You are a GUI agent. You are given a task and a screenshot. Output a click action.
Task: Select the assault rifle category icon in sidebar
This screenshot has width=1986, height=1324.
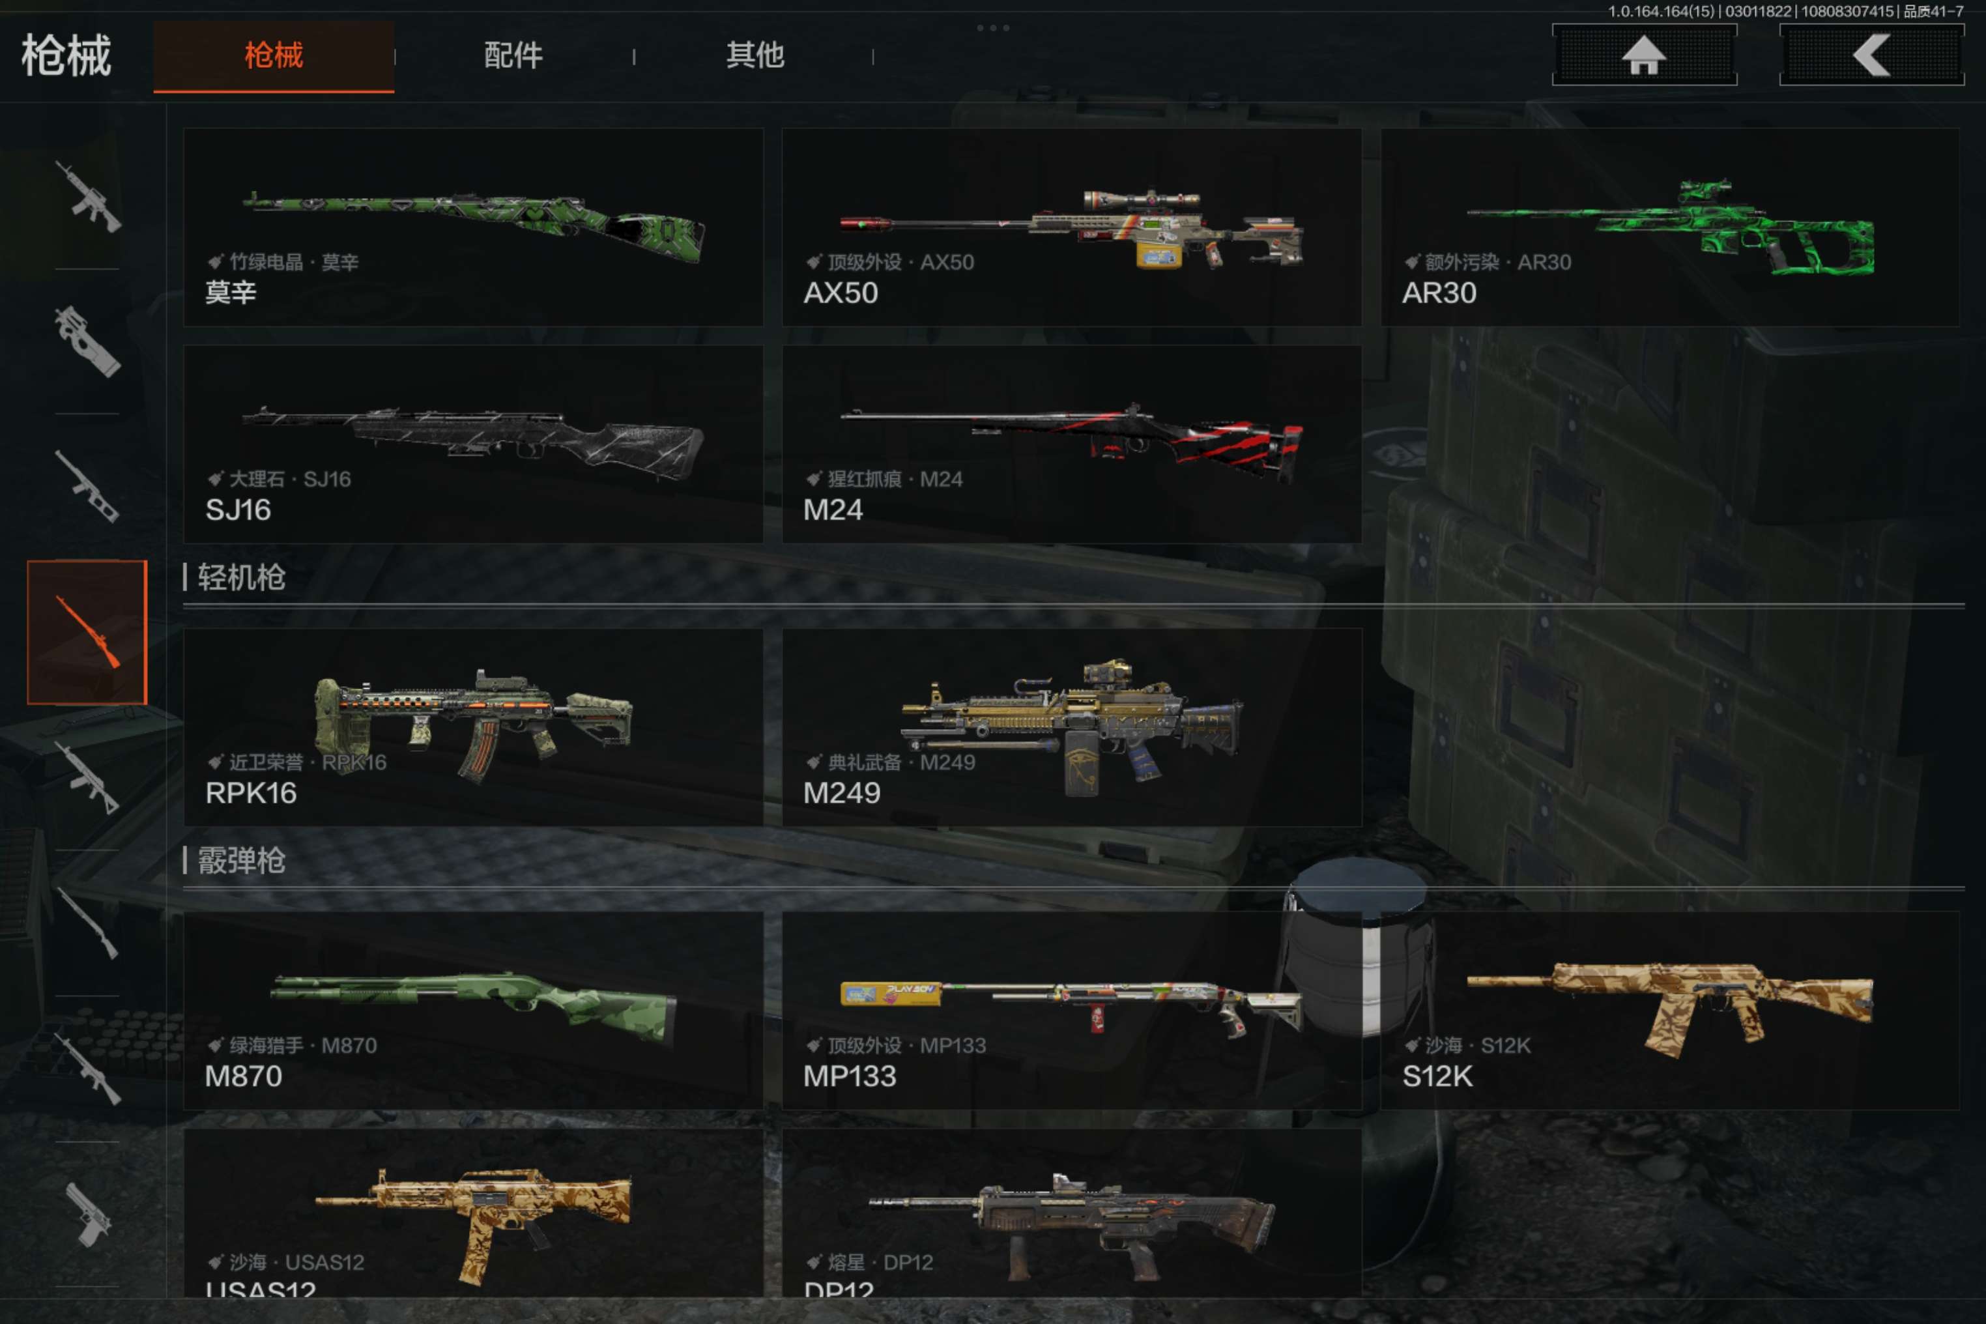(88, 197)
